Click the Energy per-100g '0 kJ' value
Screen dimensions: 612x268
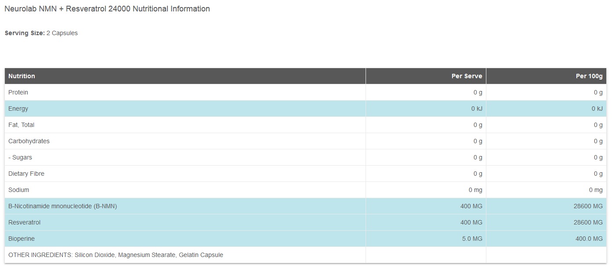pyautogui.click(x=597, y=109)
